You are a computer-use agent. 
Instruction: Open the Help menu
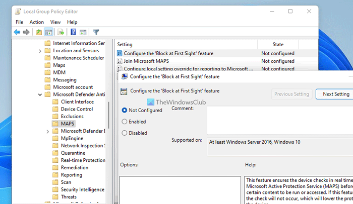point(72,22)
